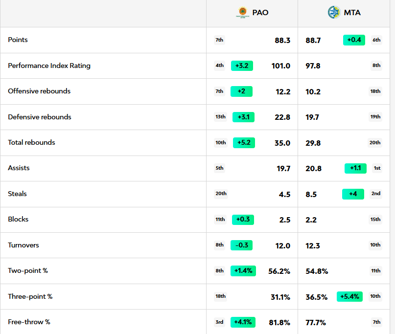395x334 pixels.
Task: Click the +5.2 Total rebounds badge
Action: tap(243, 143)
